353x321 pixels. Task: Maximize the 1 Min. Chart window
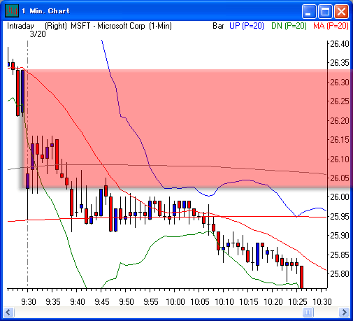click(x=325, y=11)
